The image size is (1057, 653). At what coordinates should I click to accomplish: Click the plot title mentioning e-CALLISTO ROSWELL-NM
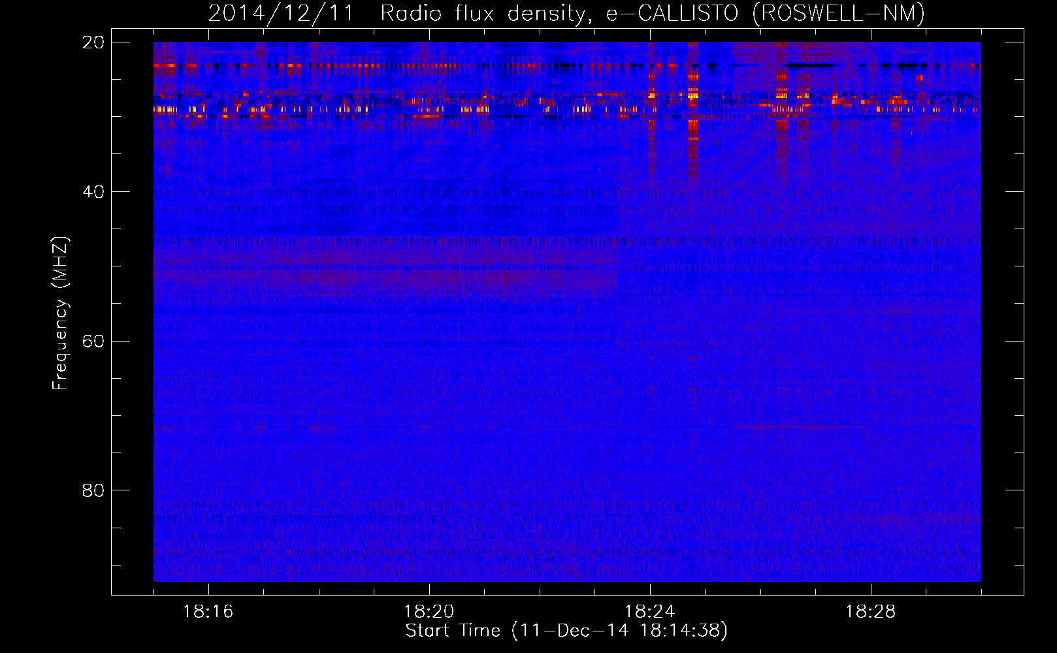click(566, 14)
